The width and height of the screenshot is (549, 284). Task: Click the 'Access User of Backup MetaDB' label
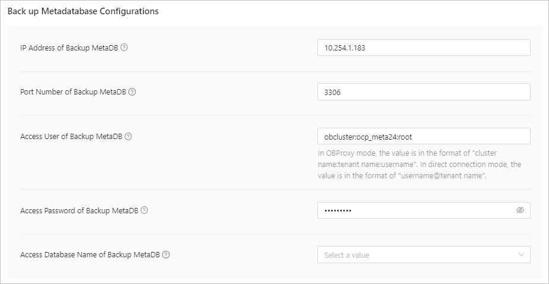72,136
